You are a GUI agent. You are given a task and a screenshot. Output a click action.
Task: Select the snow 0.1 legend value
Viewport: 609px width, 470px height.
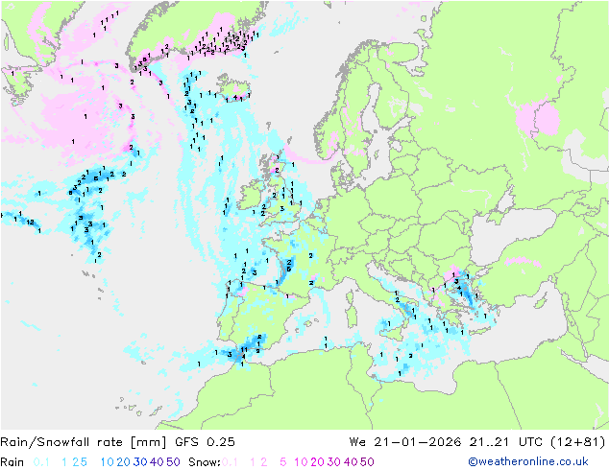[x=231, y=462]
